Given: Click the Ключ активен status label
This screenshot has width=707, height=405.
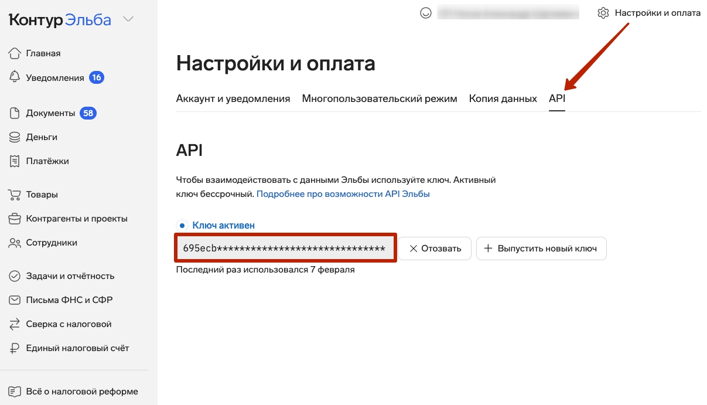Looking at the screenshot, I should click(223, 225).
